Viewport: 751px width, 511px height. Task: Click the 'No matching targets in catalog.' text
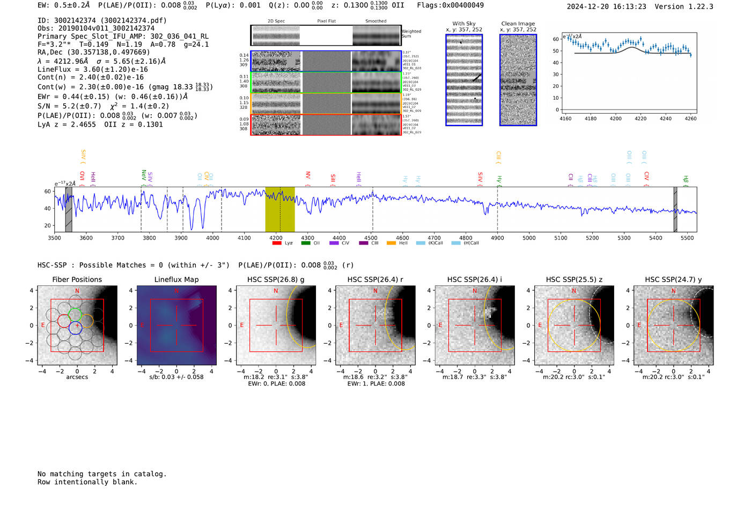tap(102, 474)
